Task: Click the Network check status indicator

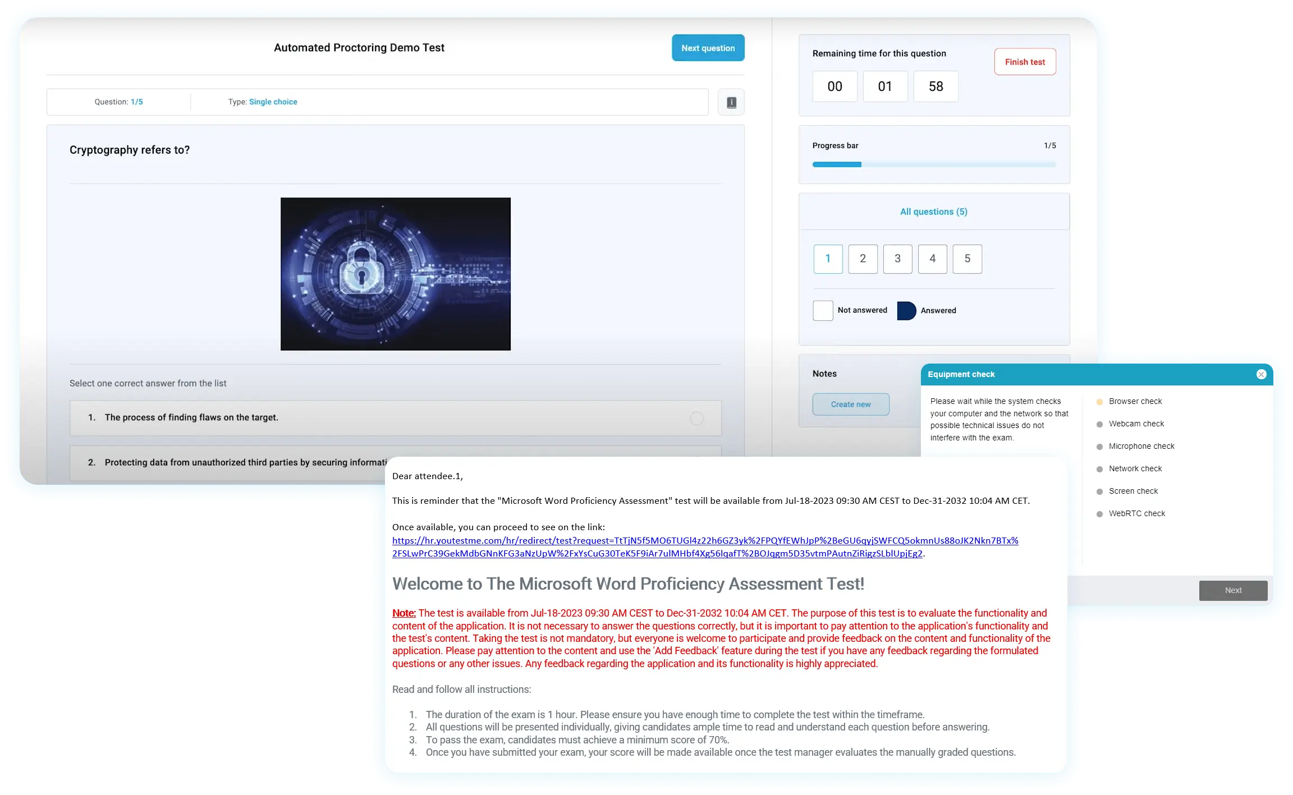Action: (1099, 469)
